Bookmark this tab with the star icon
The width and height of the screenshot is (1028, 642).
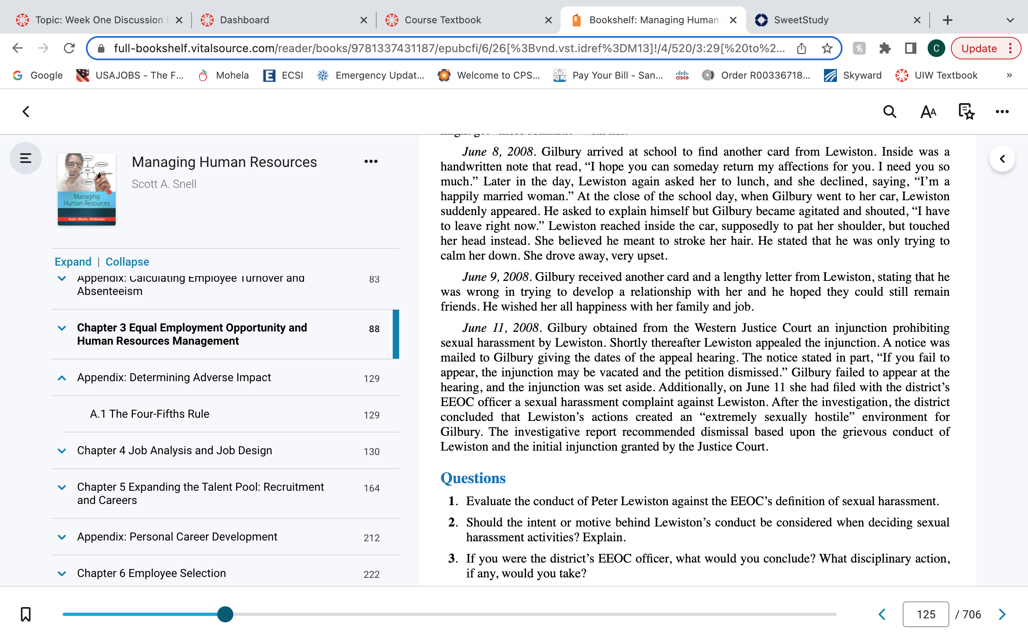click(827, 49)
